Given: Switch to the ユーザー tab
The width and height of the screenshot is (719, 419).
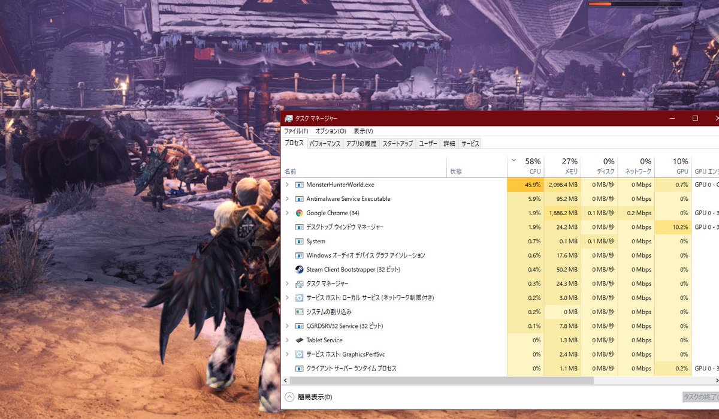Looking at the screenshot, I should click(428, 144).
